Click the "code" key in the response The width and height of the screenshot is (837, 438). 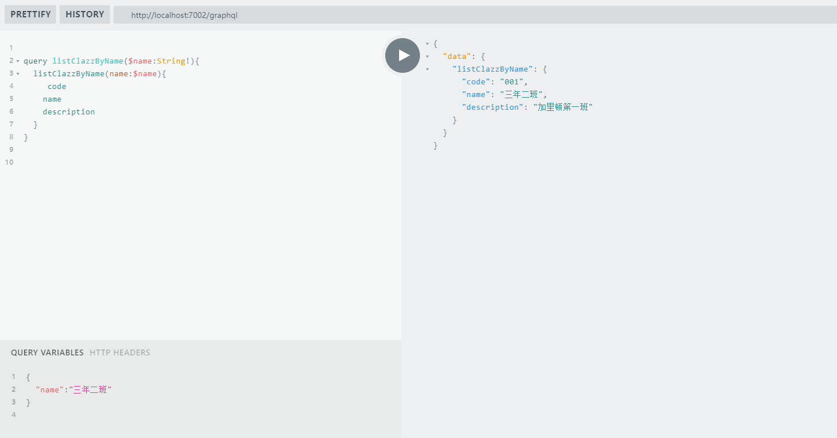(476, 81)
